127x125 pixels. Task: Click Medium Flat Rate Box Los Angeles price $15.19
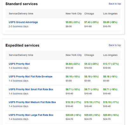pyautogui.click(x=111, y=102)
